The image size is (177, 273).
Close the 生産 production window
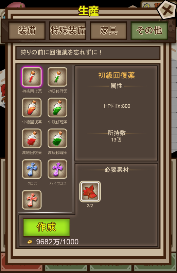[x=167, y=10]
